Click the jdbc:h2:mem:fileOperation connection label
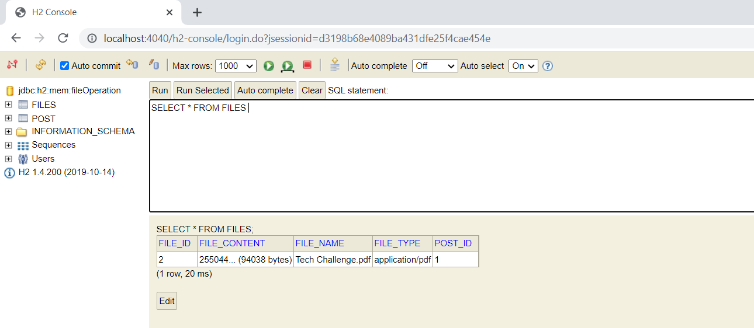The height and width of the screenshot is (328, 754). [x=70, y=90]
